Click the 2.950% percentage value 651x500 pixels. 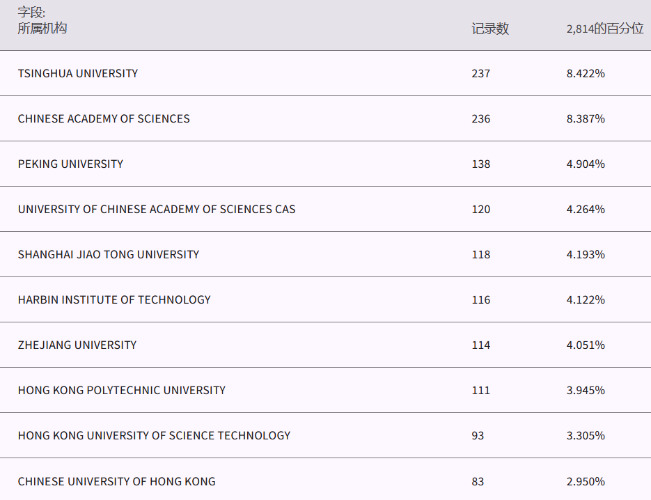coord(586,481)
